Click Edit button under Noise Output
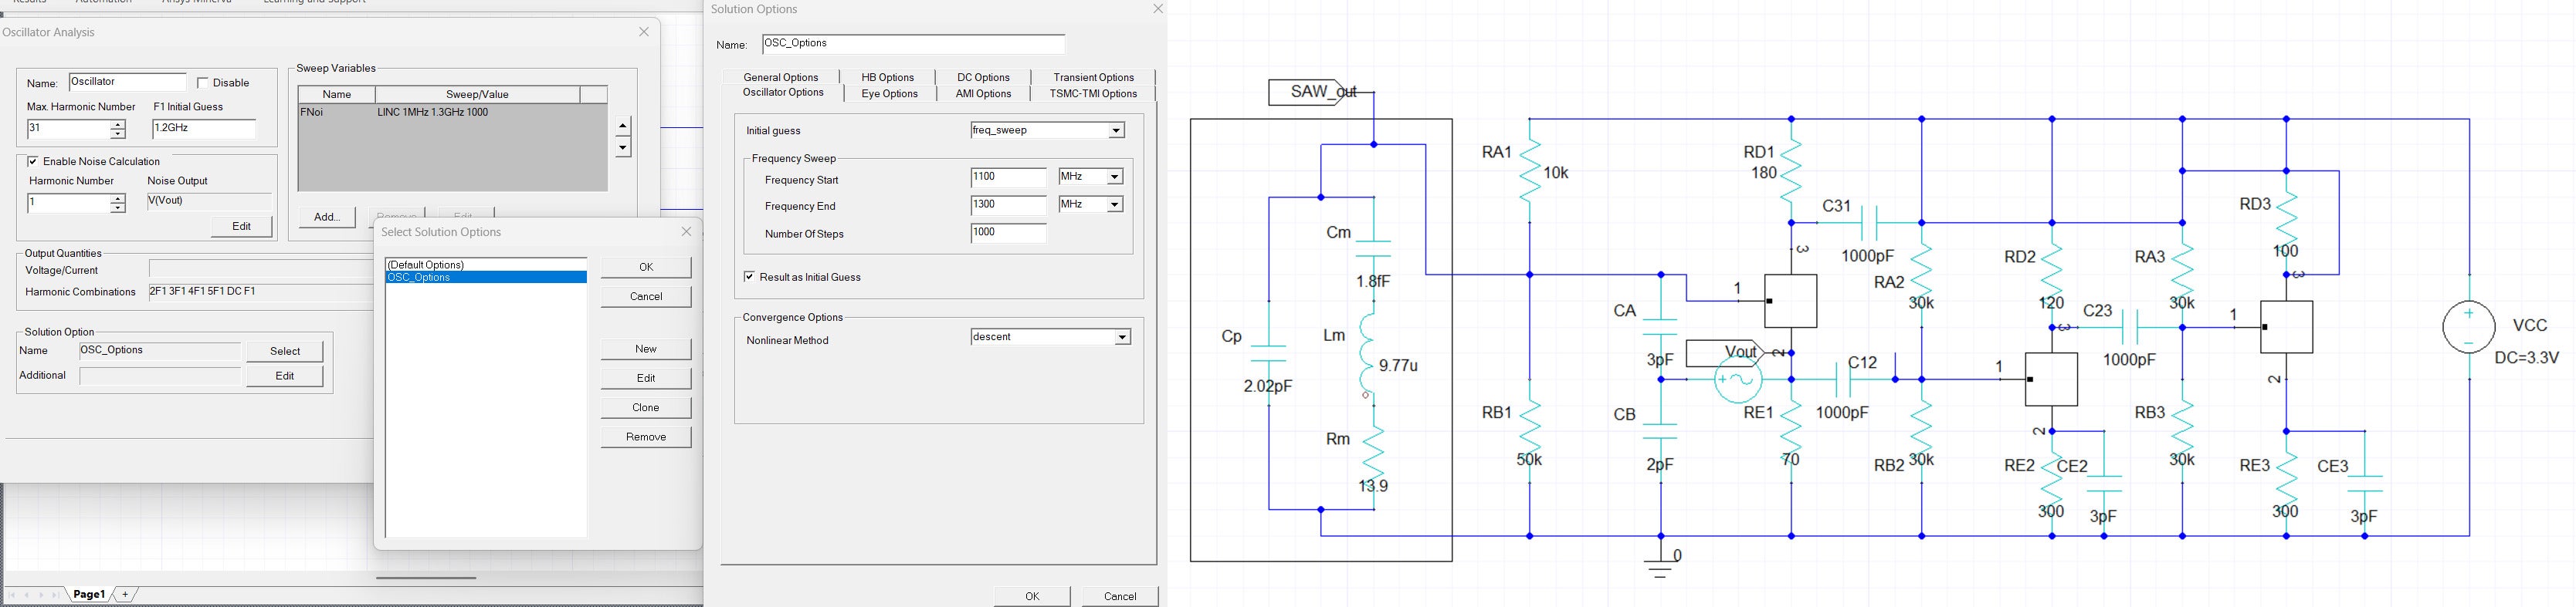 tap(242, 227)
